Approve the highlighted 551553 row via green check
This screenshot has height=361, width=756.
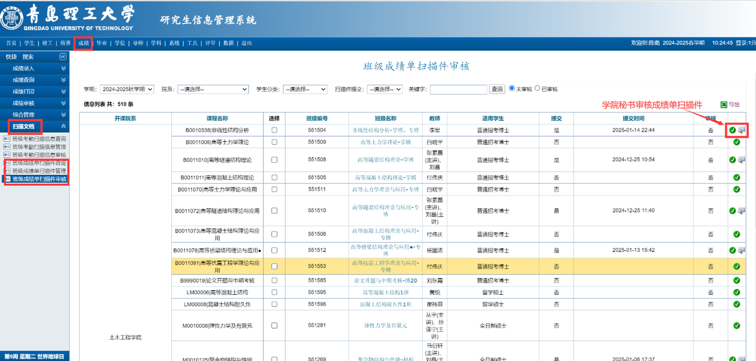[x=736, y=267]
